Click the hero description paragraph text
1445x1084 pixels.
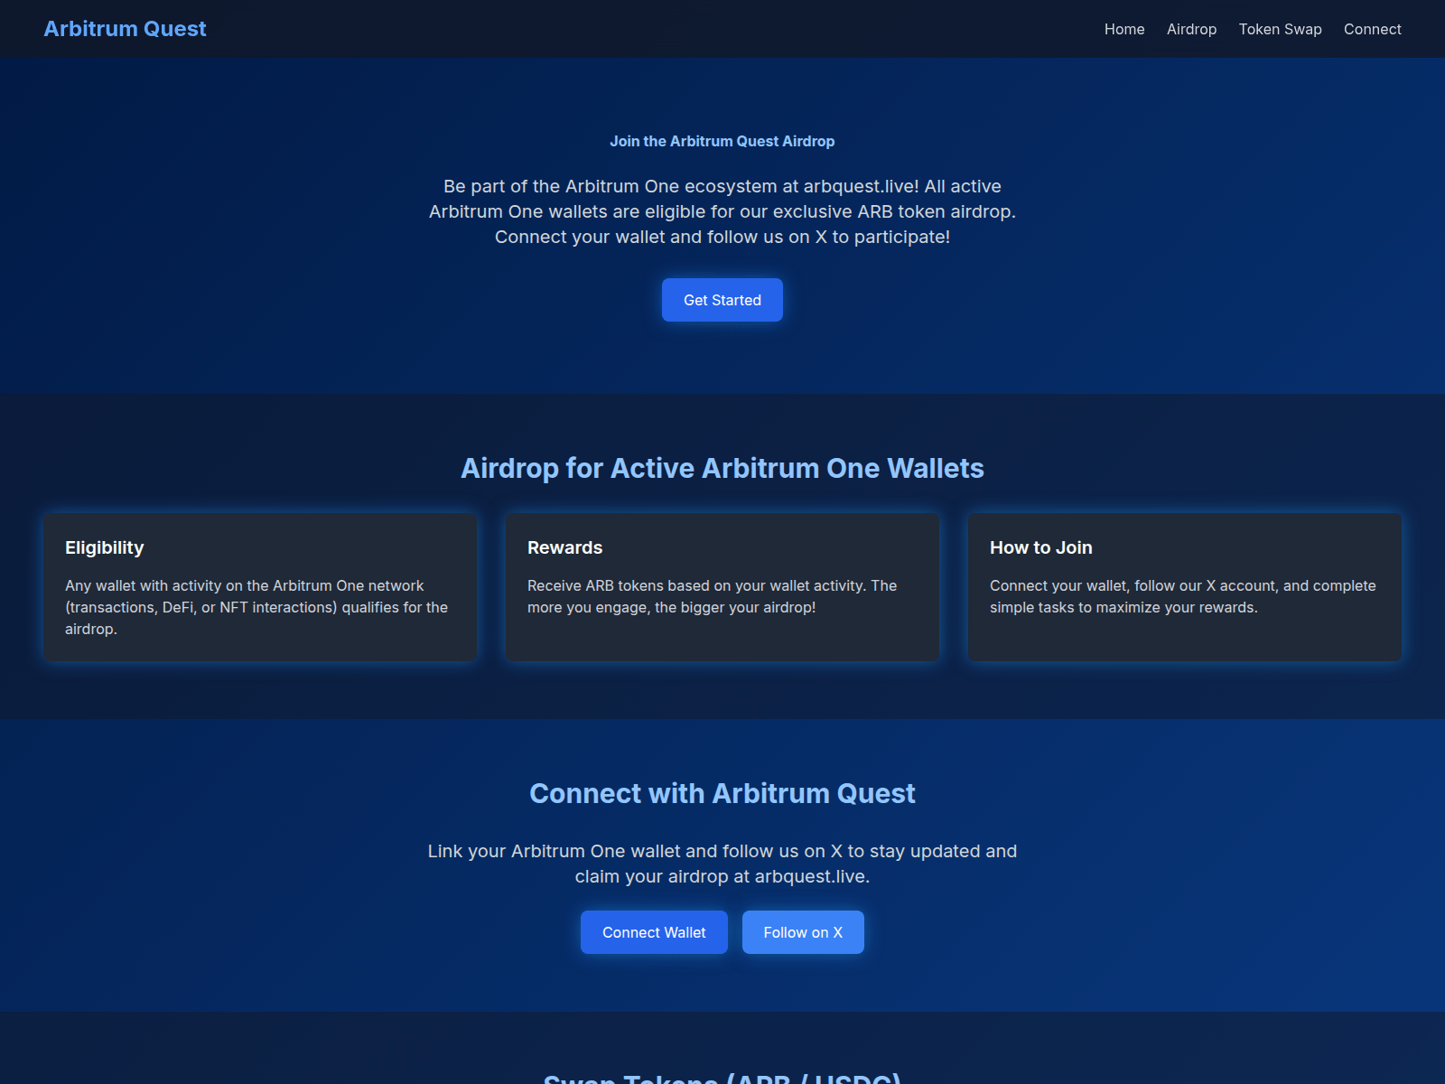[x=722, y=211]
